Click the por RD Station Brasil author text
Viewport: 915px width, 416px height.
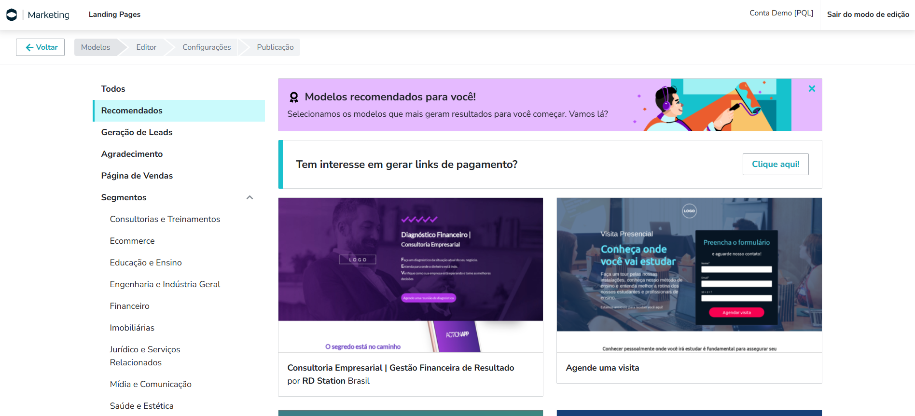(328, 381)
